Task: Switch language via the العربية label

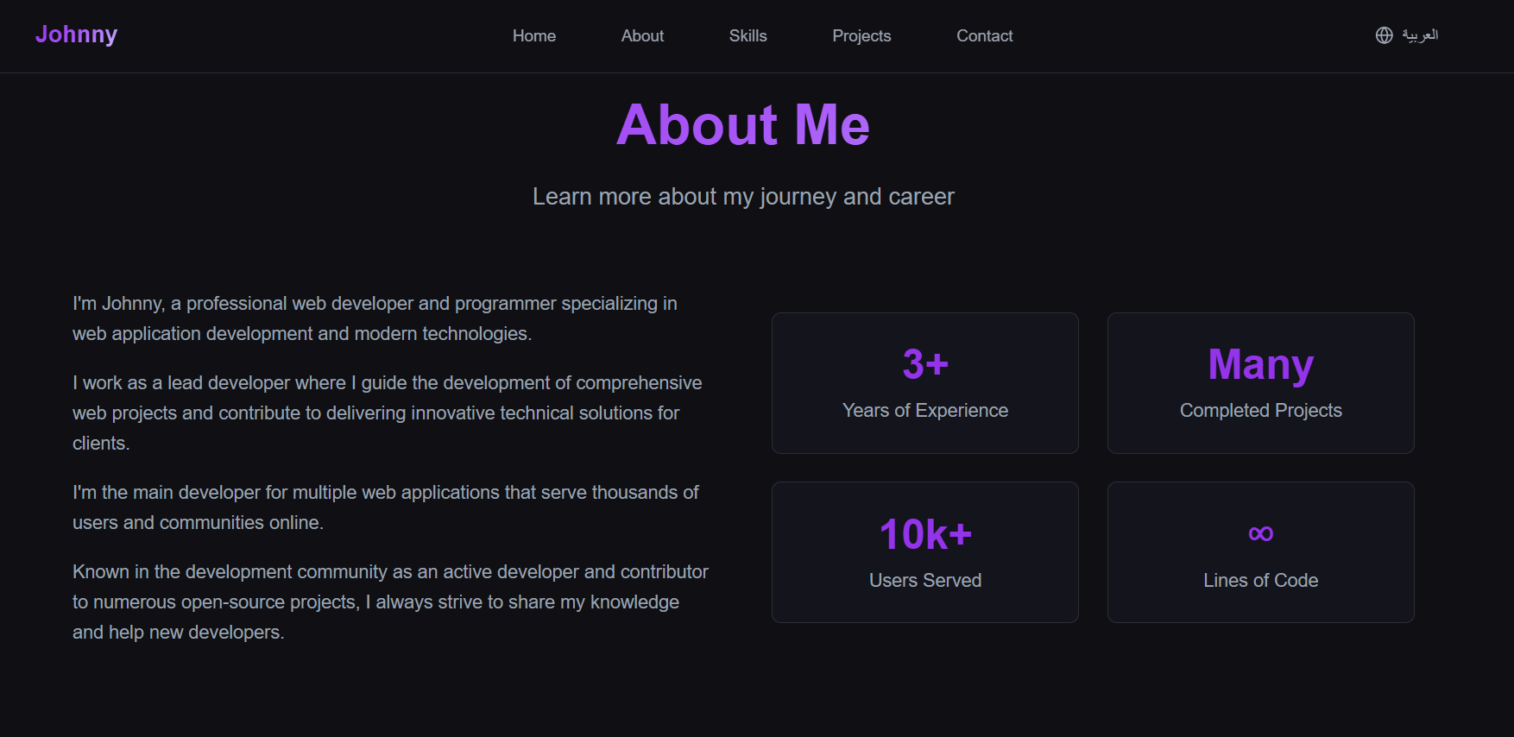Action: click(1420, 35)
